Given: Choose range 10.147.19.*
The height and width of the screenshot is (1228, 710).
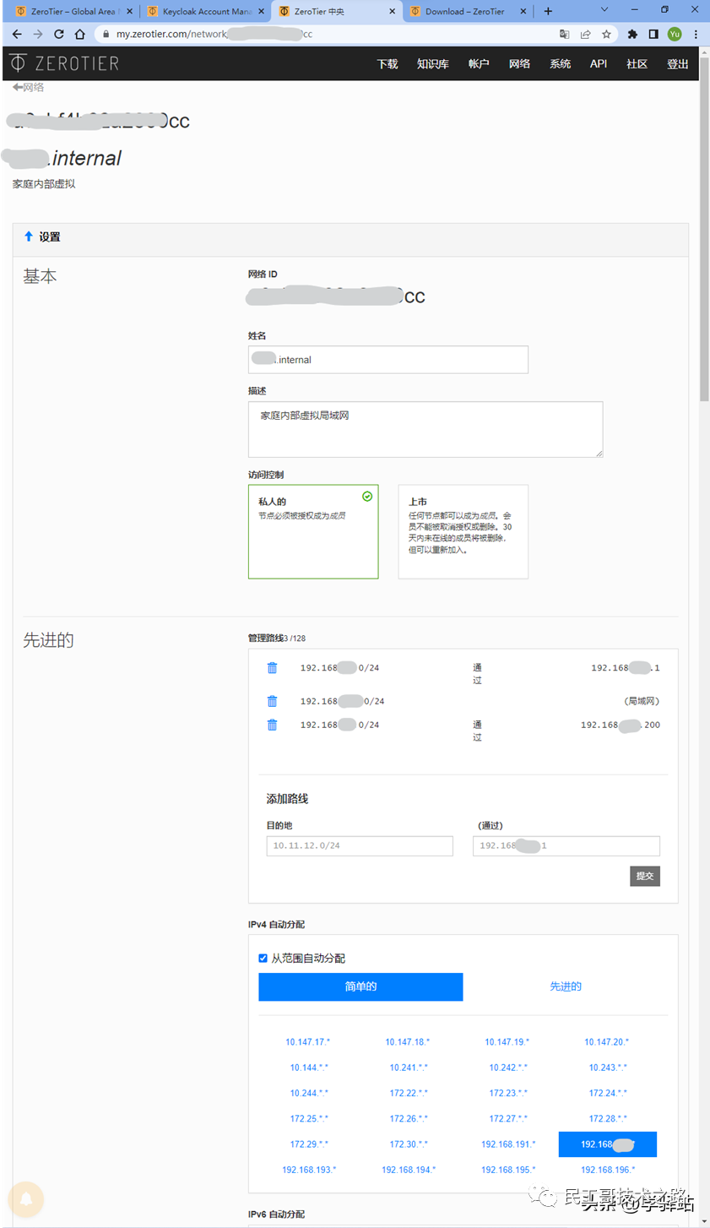Looking at the screenshot, I should tap(508, 1042).
